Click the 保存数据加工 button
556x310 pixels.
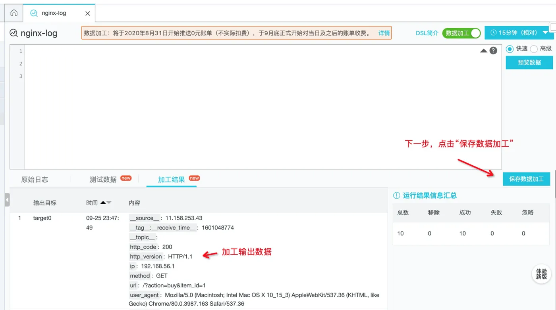pos(527,179)
